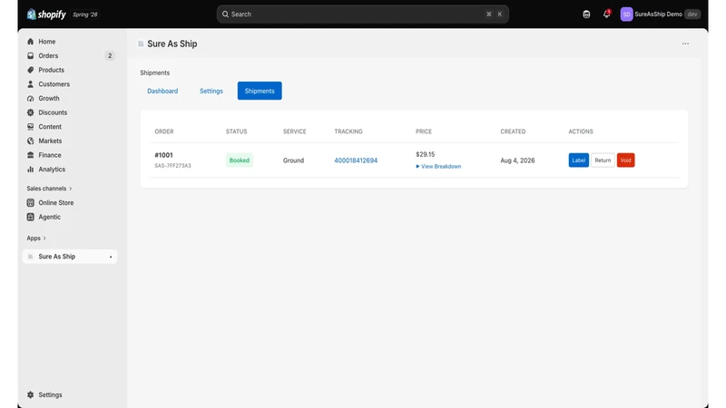Viewport: 726px width, 408px height.
Task: Click the dev badge in top bar
Action: (692, 15)
